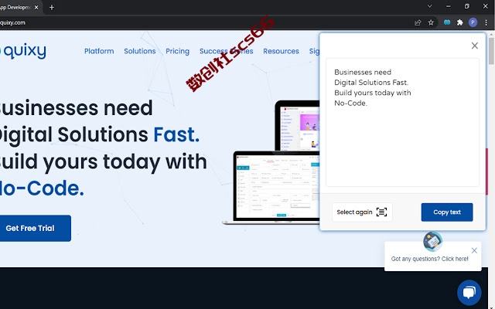Minimize the browser window
Screen dimensions: 495x309
pos(449,6)
